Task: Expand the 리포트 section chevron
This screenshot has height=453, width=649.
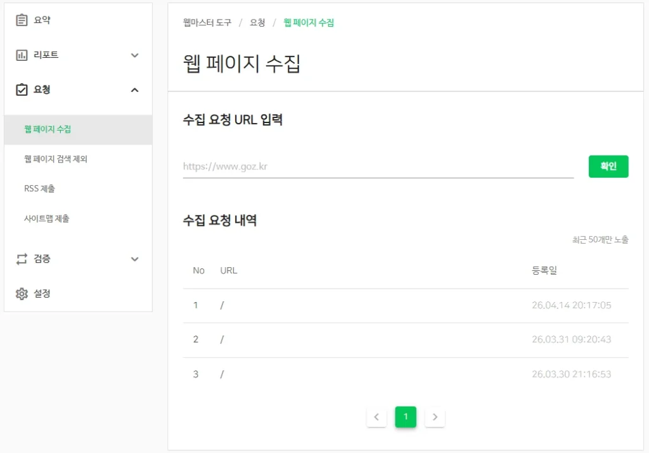Action: point(134,55)
